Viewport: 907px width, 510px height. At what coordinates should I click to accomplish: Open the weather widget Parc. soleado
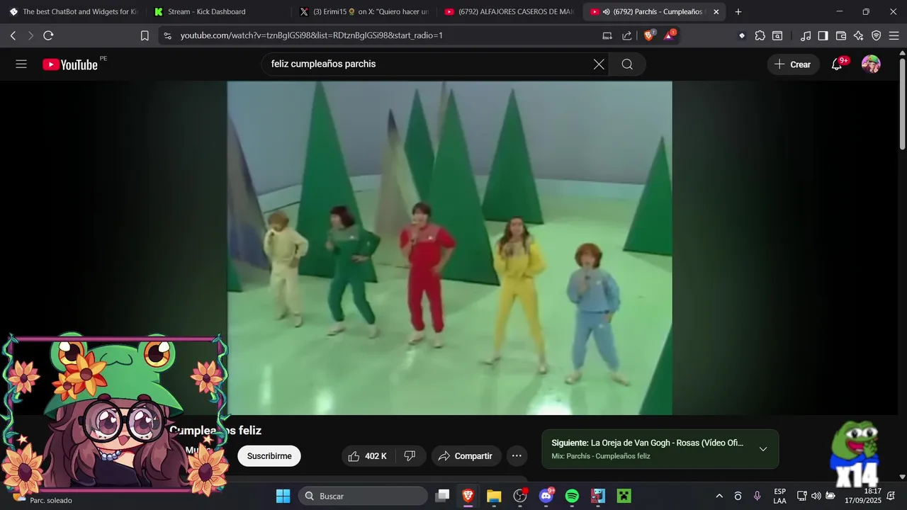(x=44, y=499)
